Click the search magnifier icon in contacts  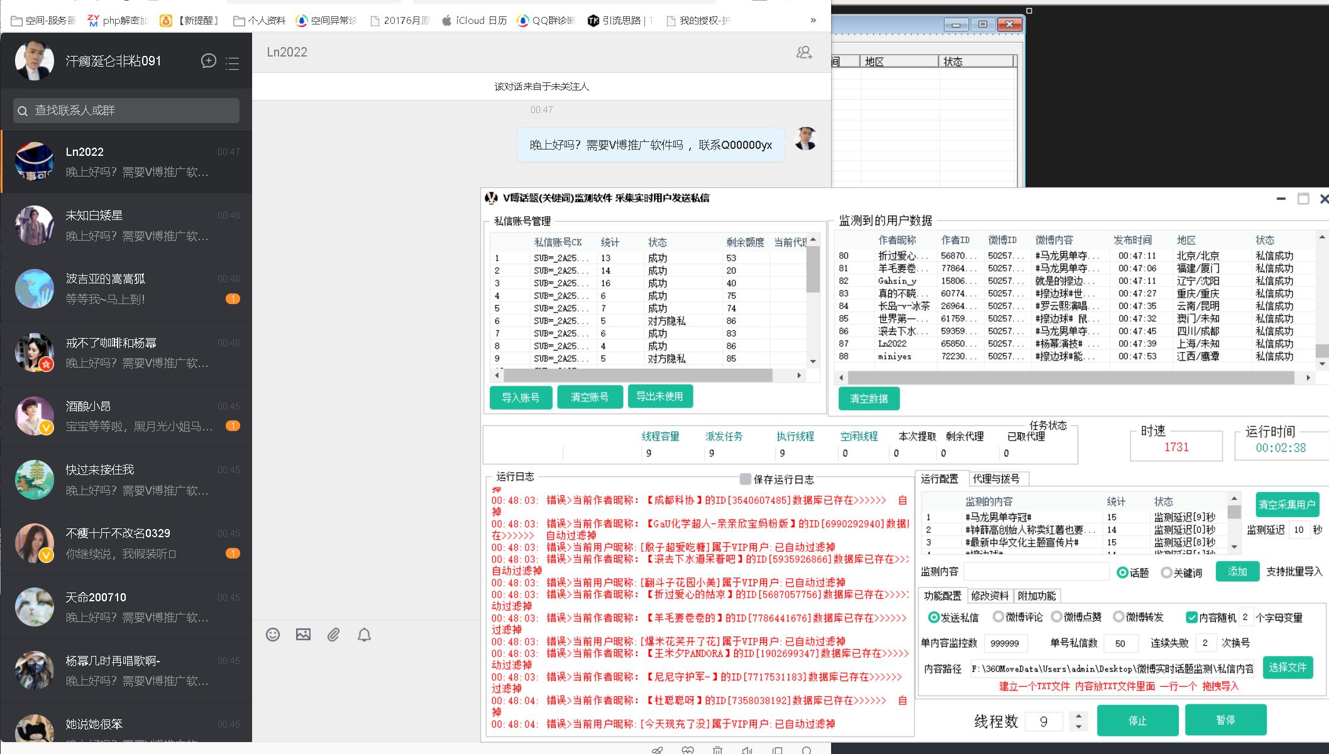tap(23, 111)
